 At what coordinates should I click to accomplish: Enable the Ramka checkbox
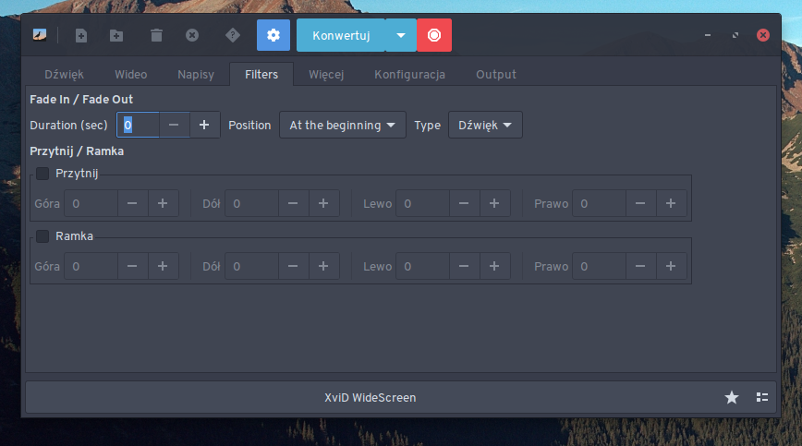point(43,236)
